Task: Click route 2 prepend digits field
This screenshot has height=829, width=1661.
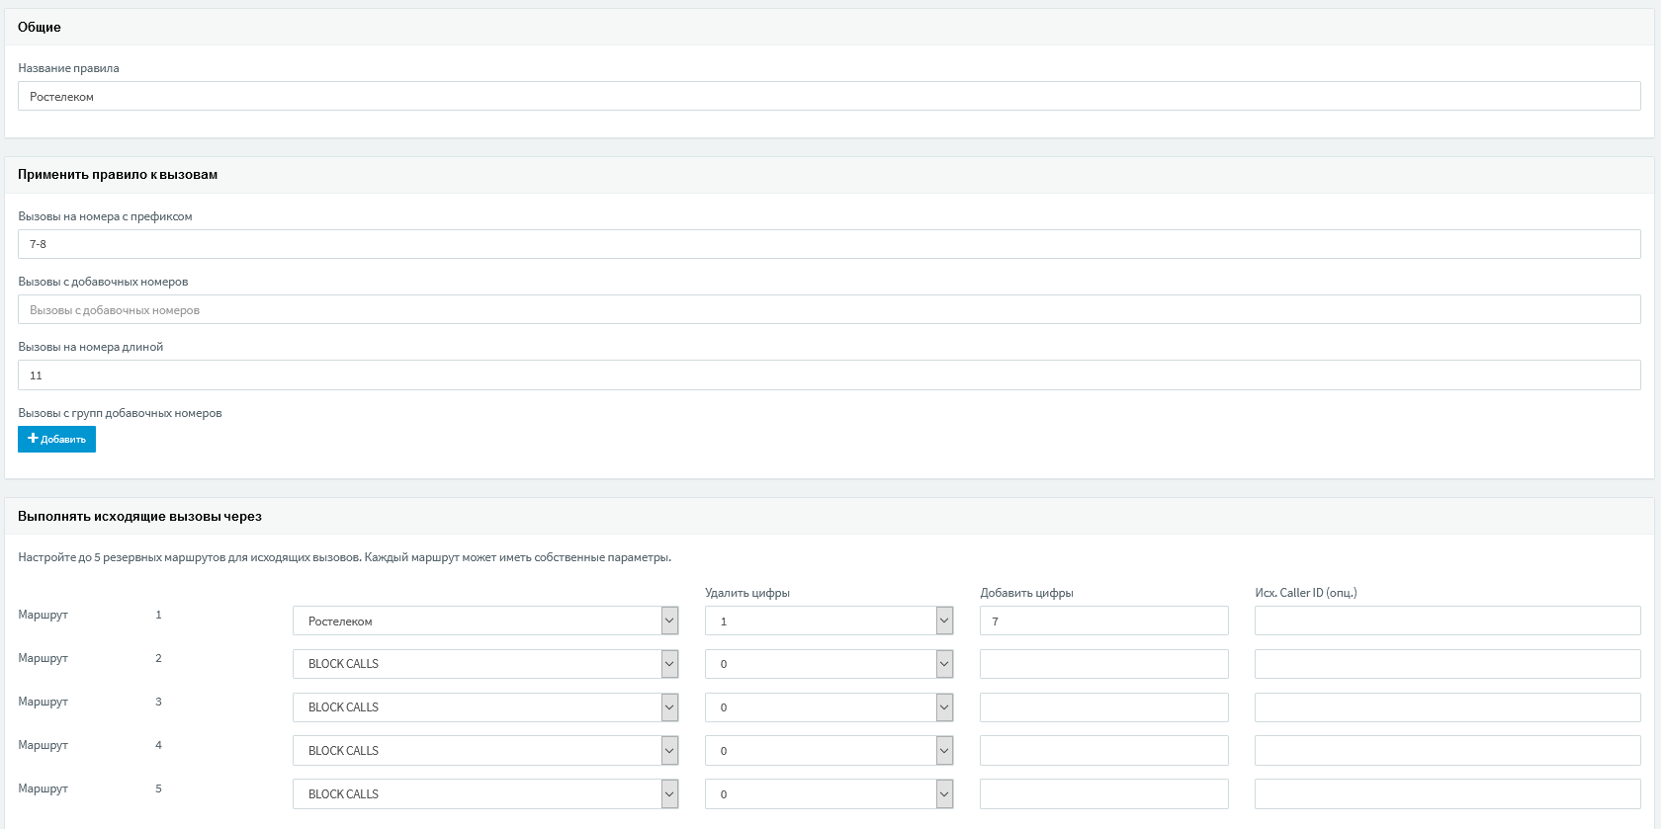Action: 1104,664
